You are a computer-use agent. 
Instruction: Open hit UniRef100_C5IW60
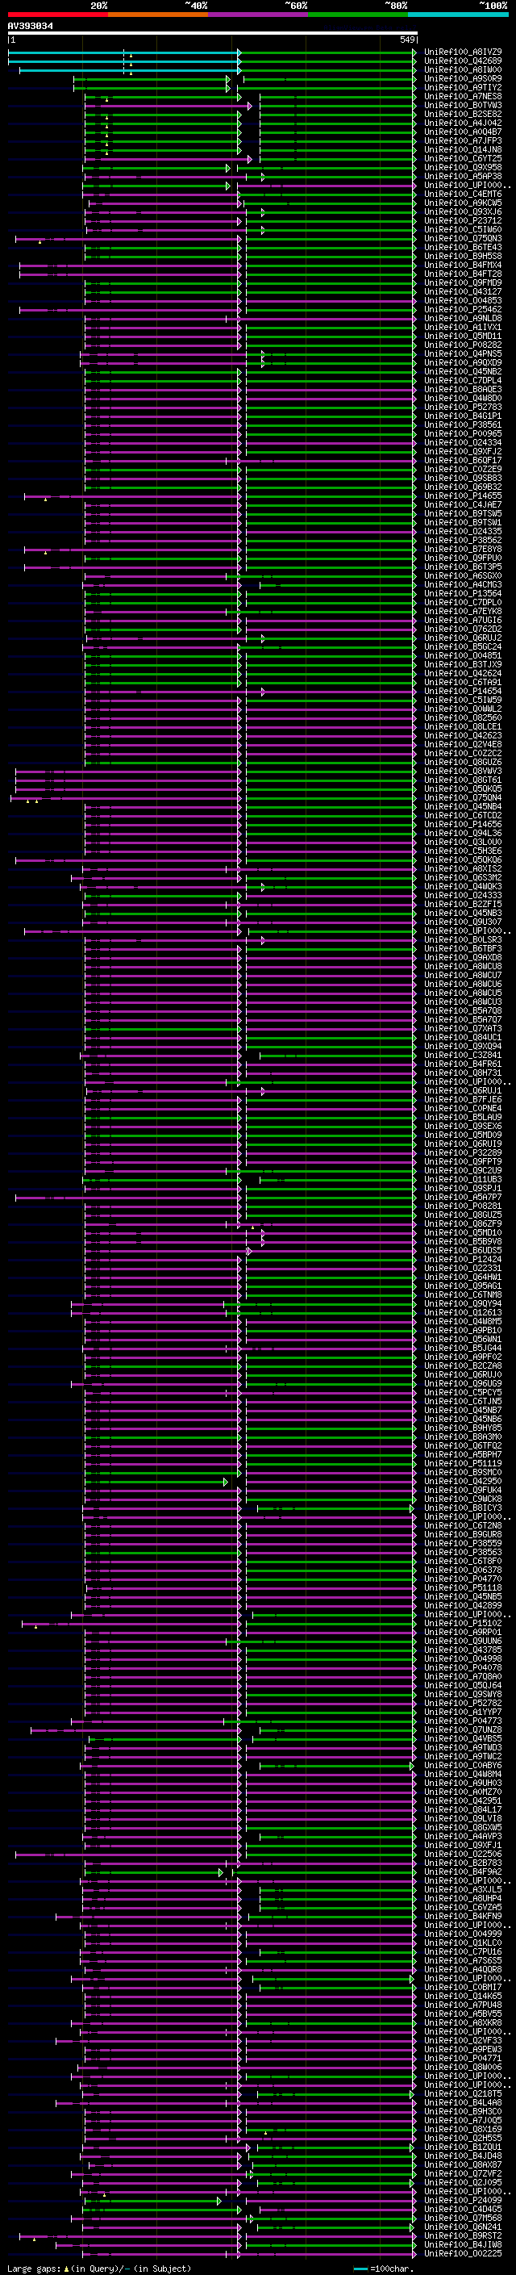coord(463,230)
